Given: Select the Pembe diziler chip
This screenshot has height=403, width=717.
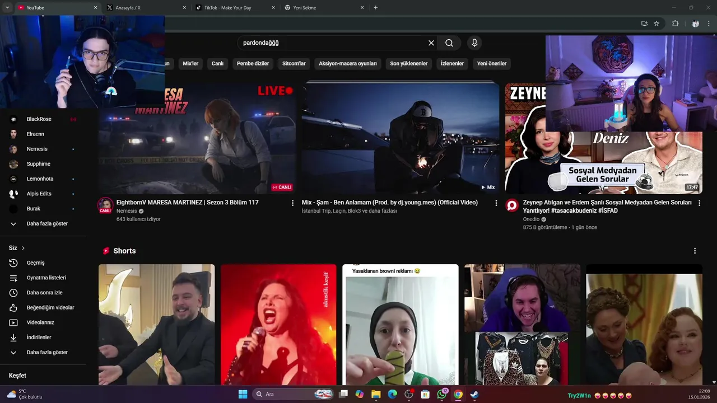Looking at the screenshot, I should click(253, 64).
